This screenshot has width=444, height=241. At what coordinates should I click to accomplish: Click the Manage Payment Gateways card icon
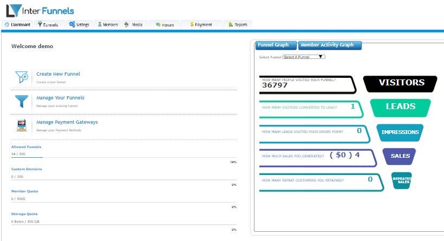tap(22, 125)
